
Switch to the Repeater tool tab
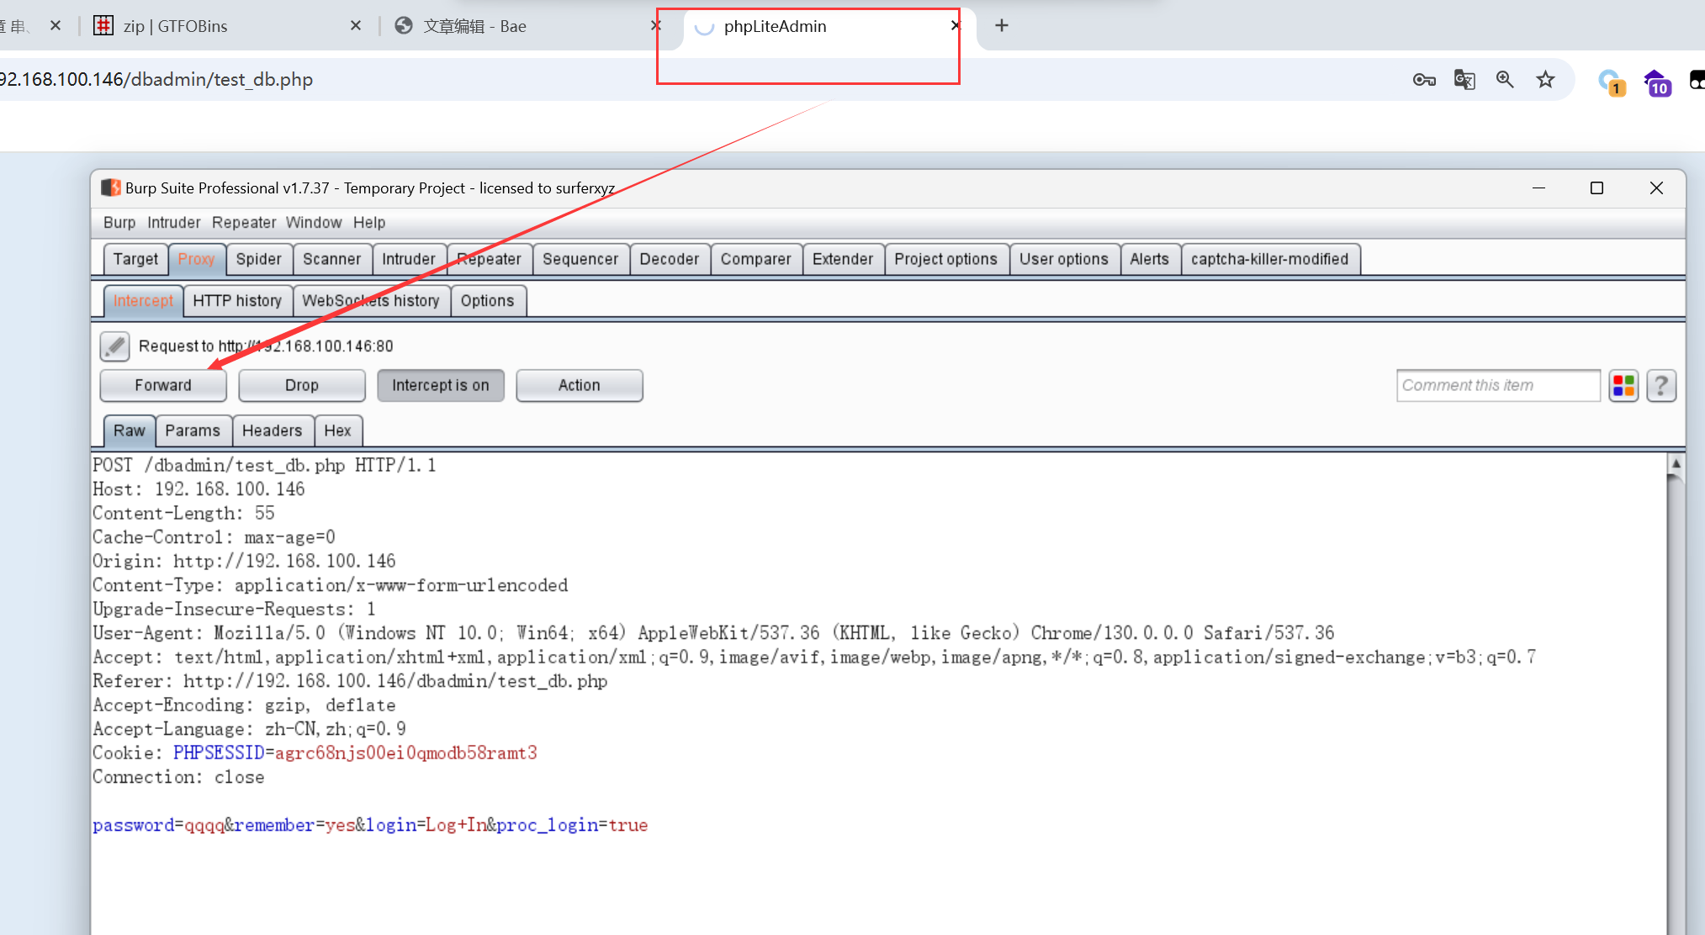pyautogui.click(x=489, y=259)
